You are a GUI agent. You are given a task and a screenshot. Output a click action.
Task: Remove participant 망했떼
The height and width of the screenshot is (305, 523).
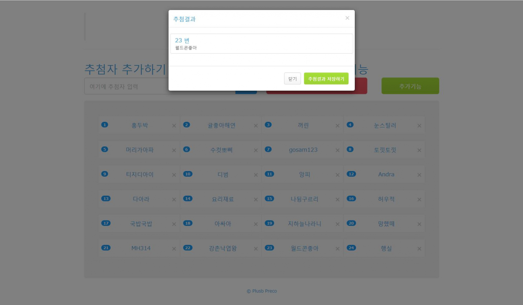tap(419, 224)
